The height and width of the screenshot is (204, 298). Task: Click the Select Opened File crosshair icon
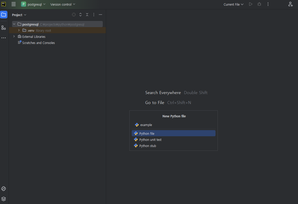[74, 15]
